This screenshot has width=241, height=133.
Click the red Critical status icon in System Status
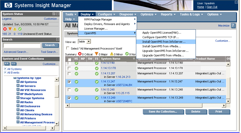(5, 29)
